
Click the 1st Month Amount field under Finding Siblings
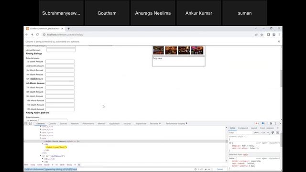(x=60, y=62)
